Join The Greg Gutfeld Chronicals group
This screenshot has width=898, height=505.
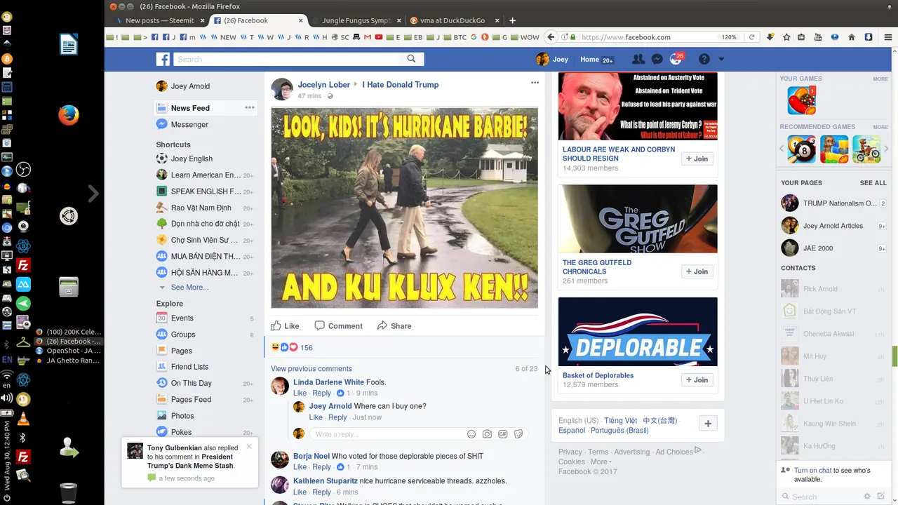697,271
